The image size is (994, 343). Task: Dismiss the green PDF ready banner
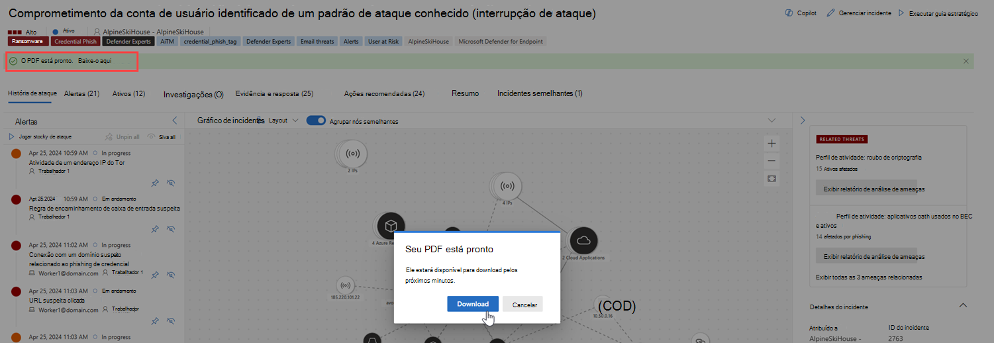tap(966, 61)
